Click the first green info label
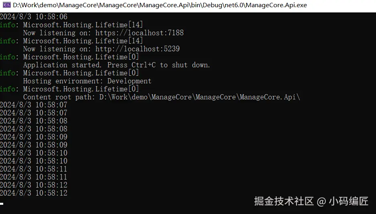 tap(8, 25)
